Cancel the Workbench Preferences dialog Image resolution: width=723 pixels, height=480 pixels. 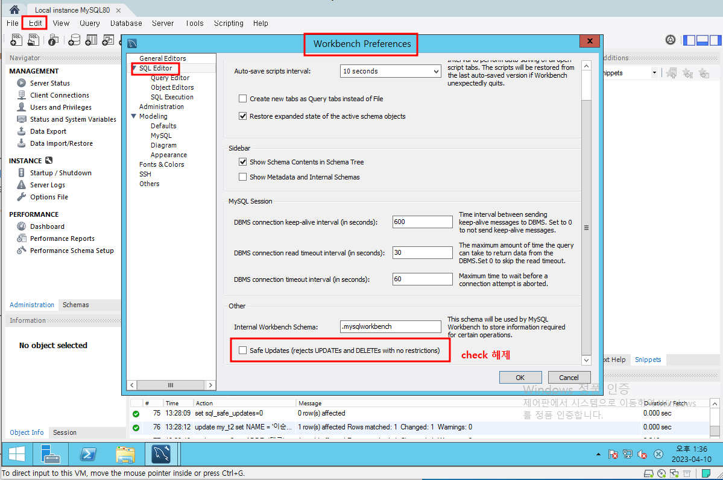pyautogui.click(x=568, y=377)
